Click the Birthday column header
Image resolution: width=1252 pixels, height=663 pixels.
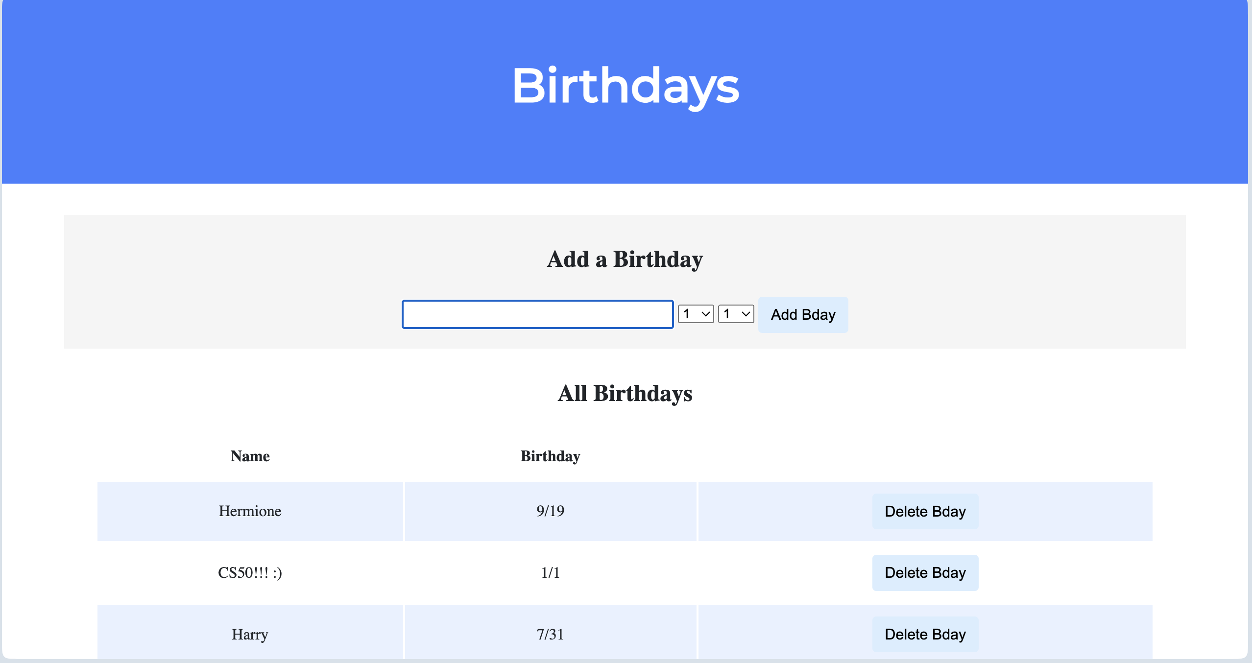coord(550,456)
